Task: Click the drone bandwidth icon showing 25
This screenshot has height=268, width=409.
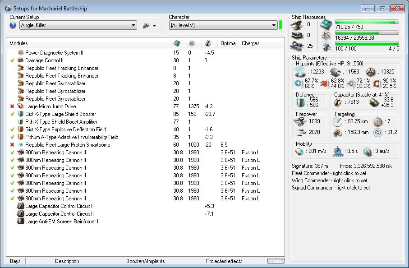Action: coord(297,45)
